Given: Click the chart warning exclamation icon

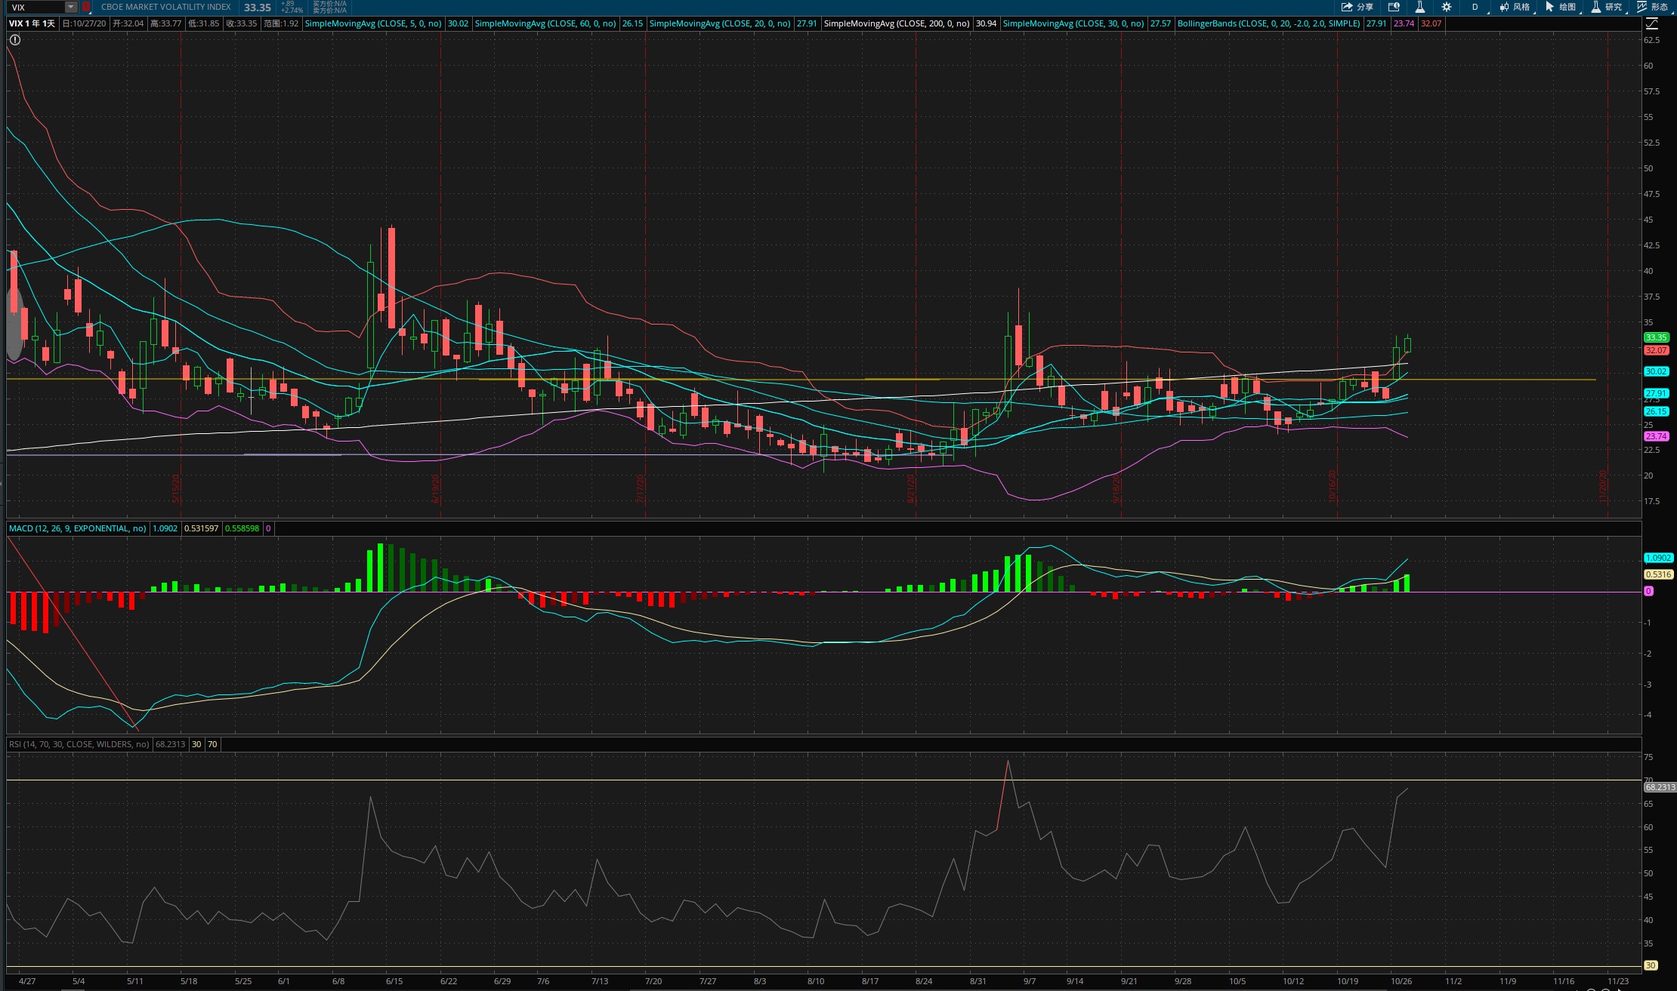Looking at the screenshot, I should point(14,40).
